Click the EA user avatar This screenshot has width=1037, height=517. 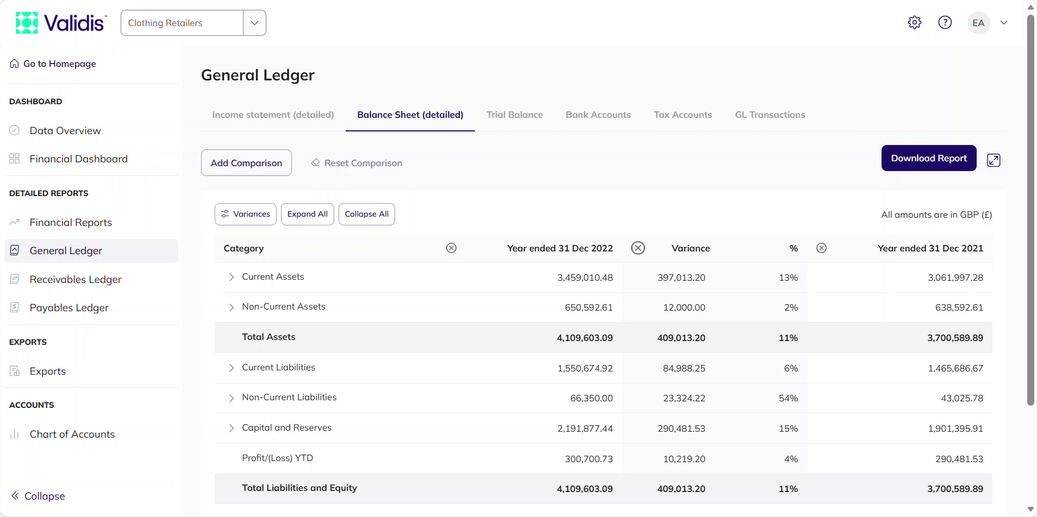978,23
